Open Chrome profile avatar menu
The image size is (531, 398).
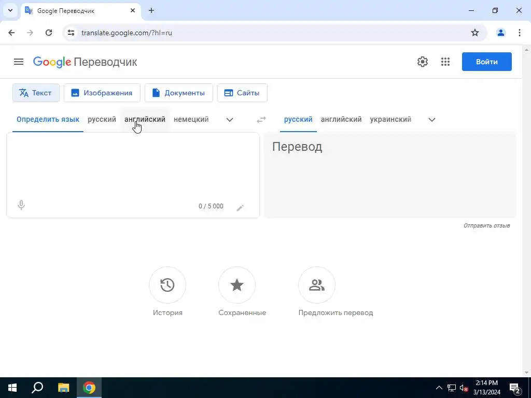(x=500, y=33)
